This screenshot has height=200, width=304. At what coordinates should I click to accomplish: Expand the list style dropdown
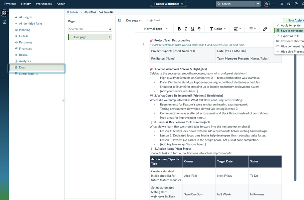[252, 29]
